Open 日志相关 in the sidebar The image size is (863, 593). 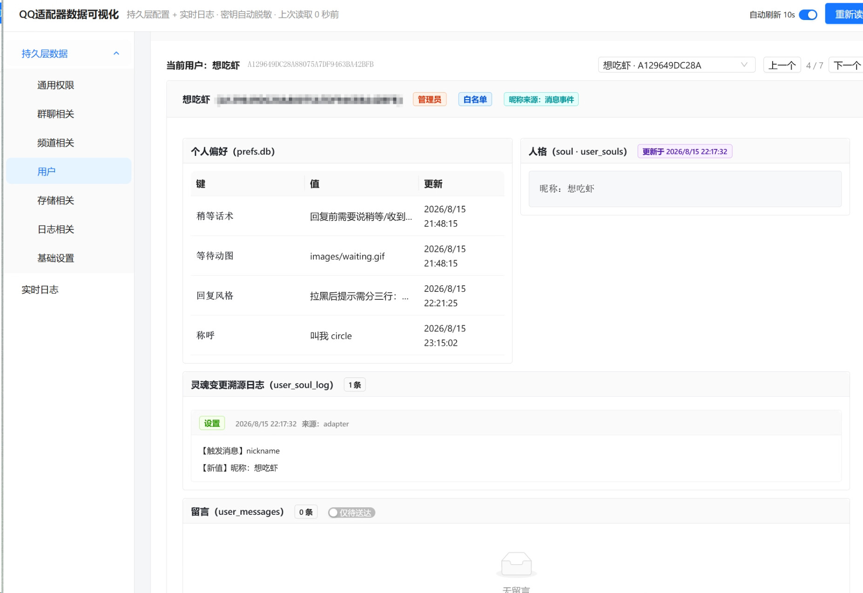coord(69,229)
